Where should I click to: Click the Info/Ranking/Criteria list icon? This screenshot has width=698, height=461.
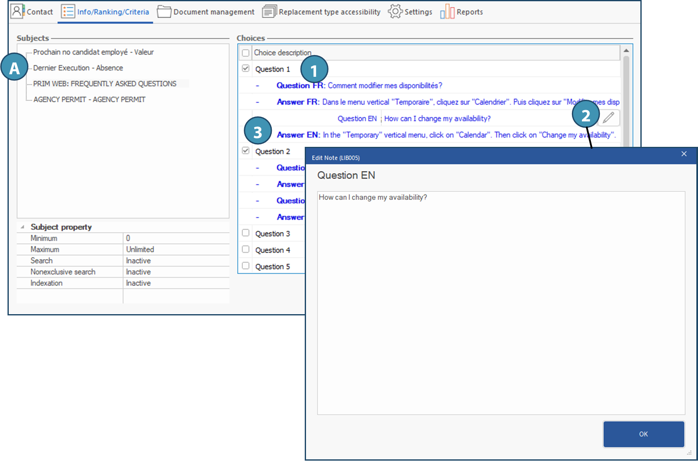pyautogui.click(x=68, y=11)
